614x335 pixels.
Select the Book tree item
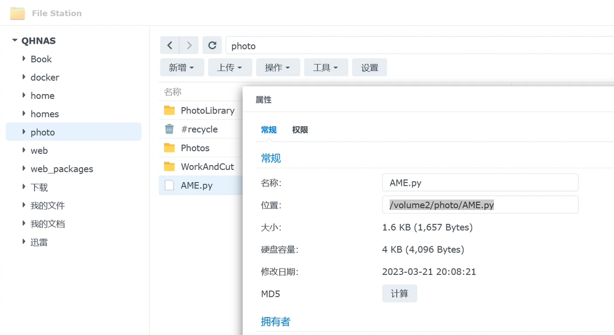click(x=41, y=59)
